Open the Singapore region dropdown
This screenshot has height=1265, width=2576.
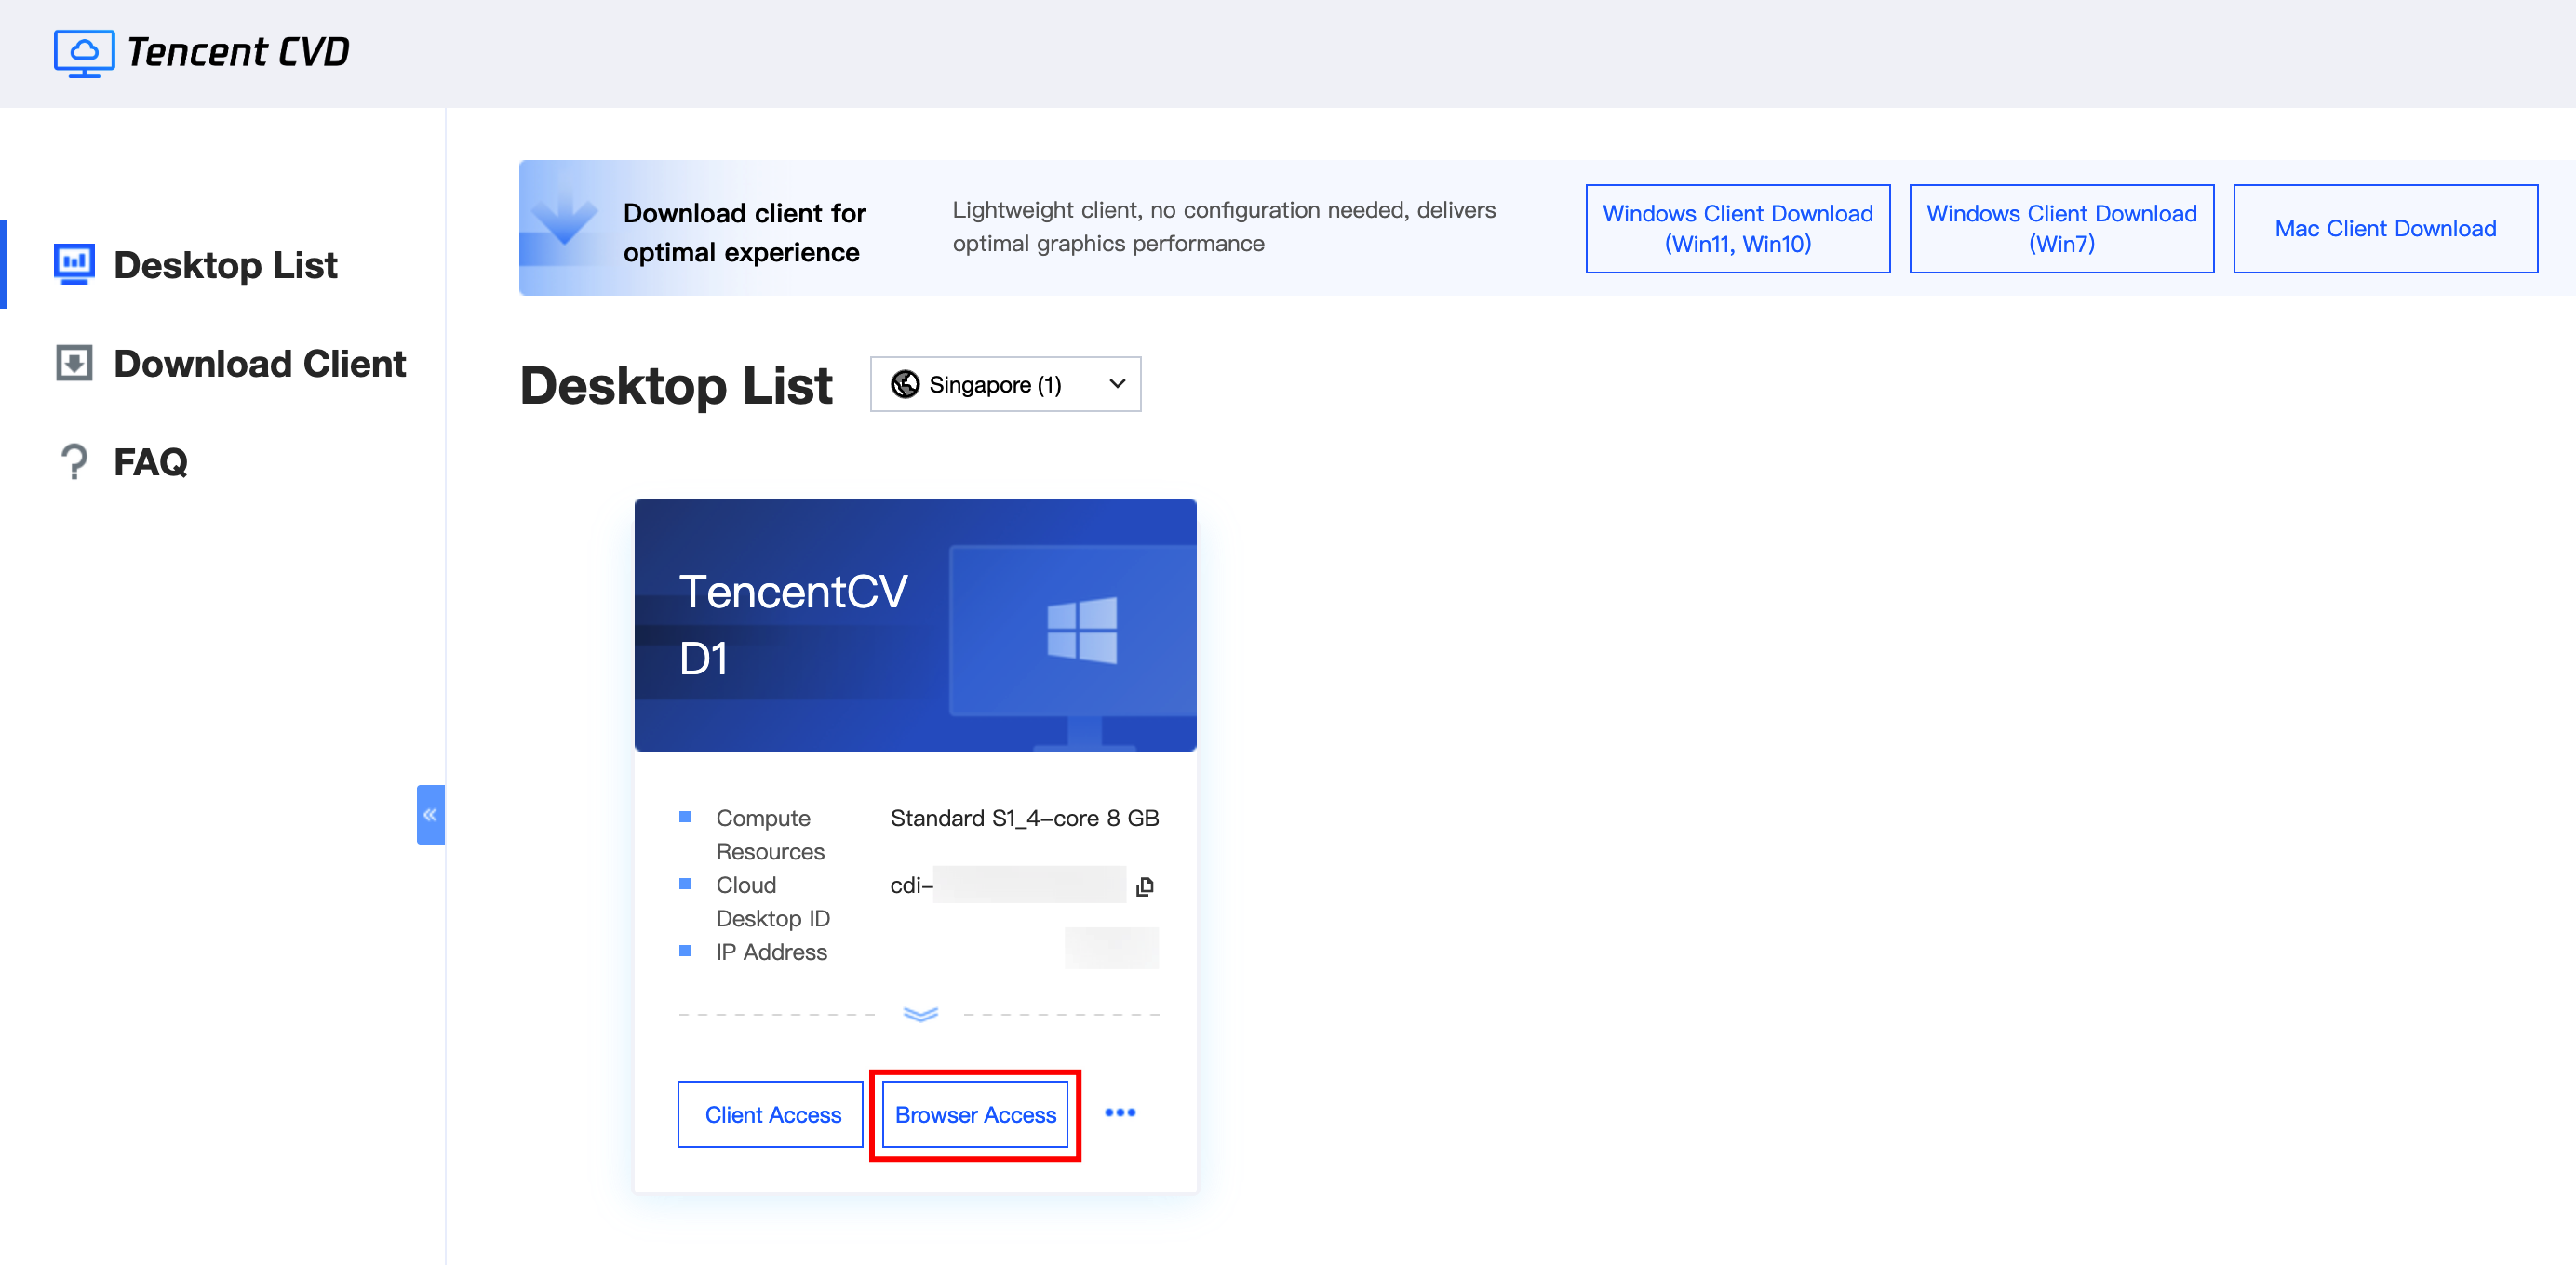(x=1005, y=385)
